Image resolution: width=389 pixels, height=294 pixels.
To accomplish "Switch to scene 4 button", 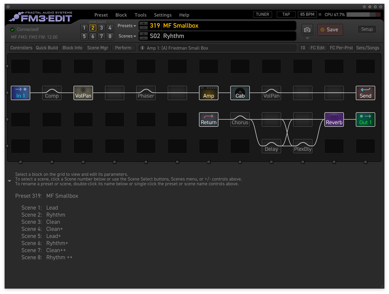I will coord(110,28).
